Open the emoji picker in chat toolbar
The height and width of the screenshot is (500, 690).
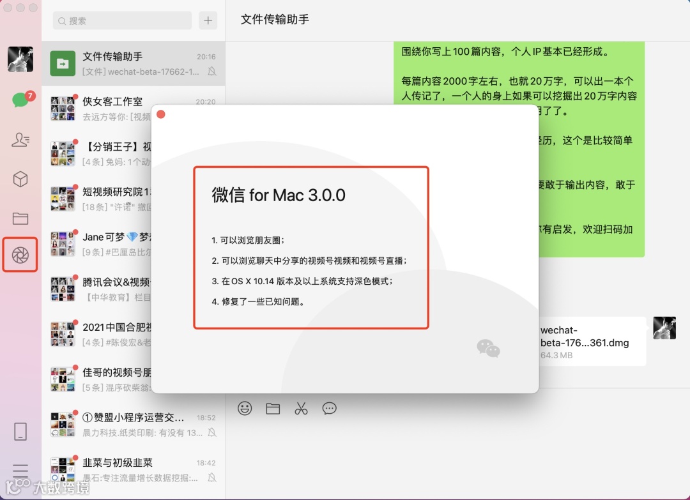[x=245, y=409]
